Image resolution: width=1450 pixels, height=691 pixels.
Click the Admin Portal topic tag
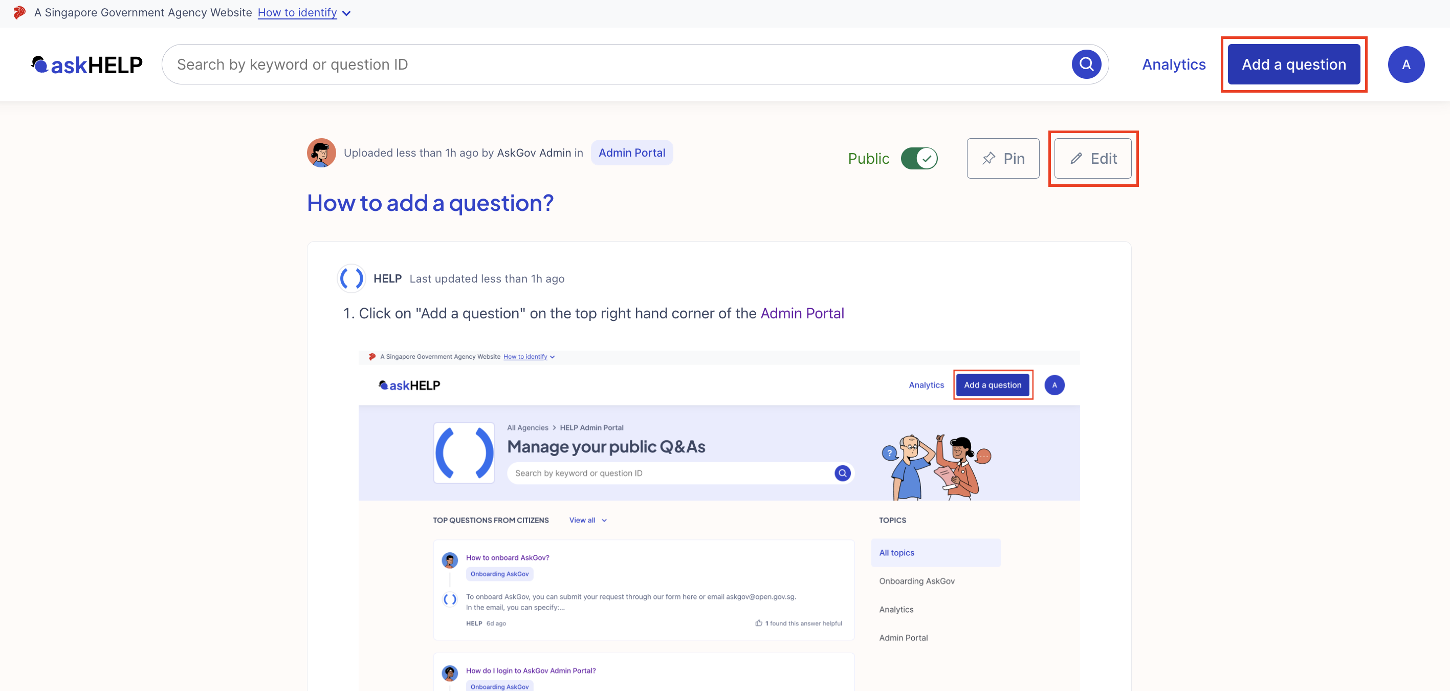(631, 153)
